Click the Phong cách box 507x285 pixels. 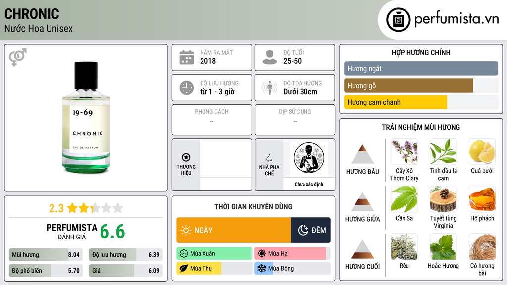(x=212, y=120)
